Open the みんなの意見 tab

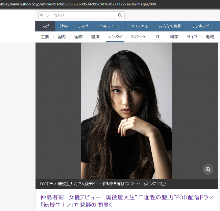coord(170,26)
